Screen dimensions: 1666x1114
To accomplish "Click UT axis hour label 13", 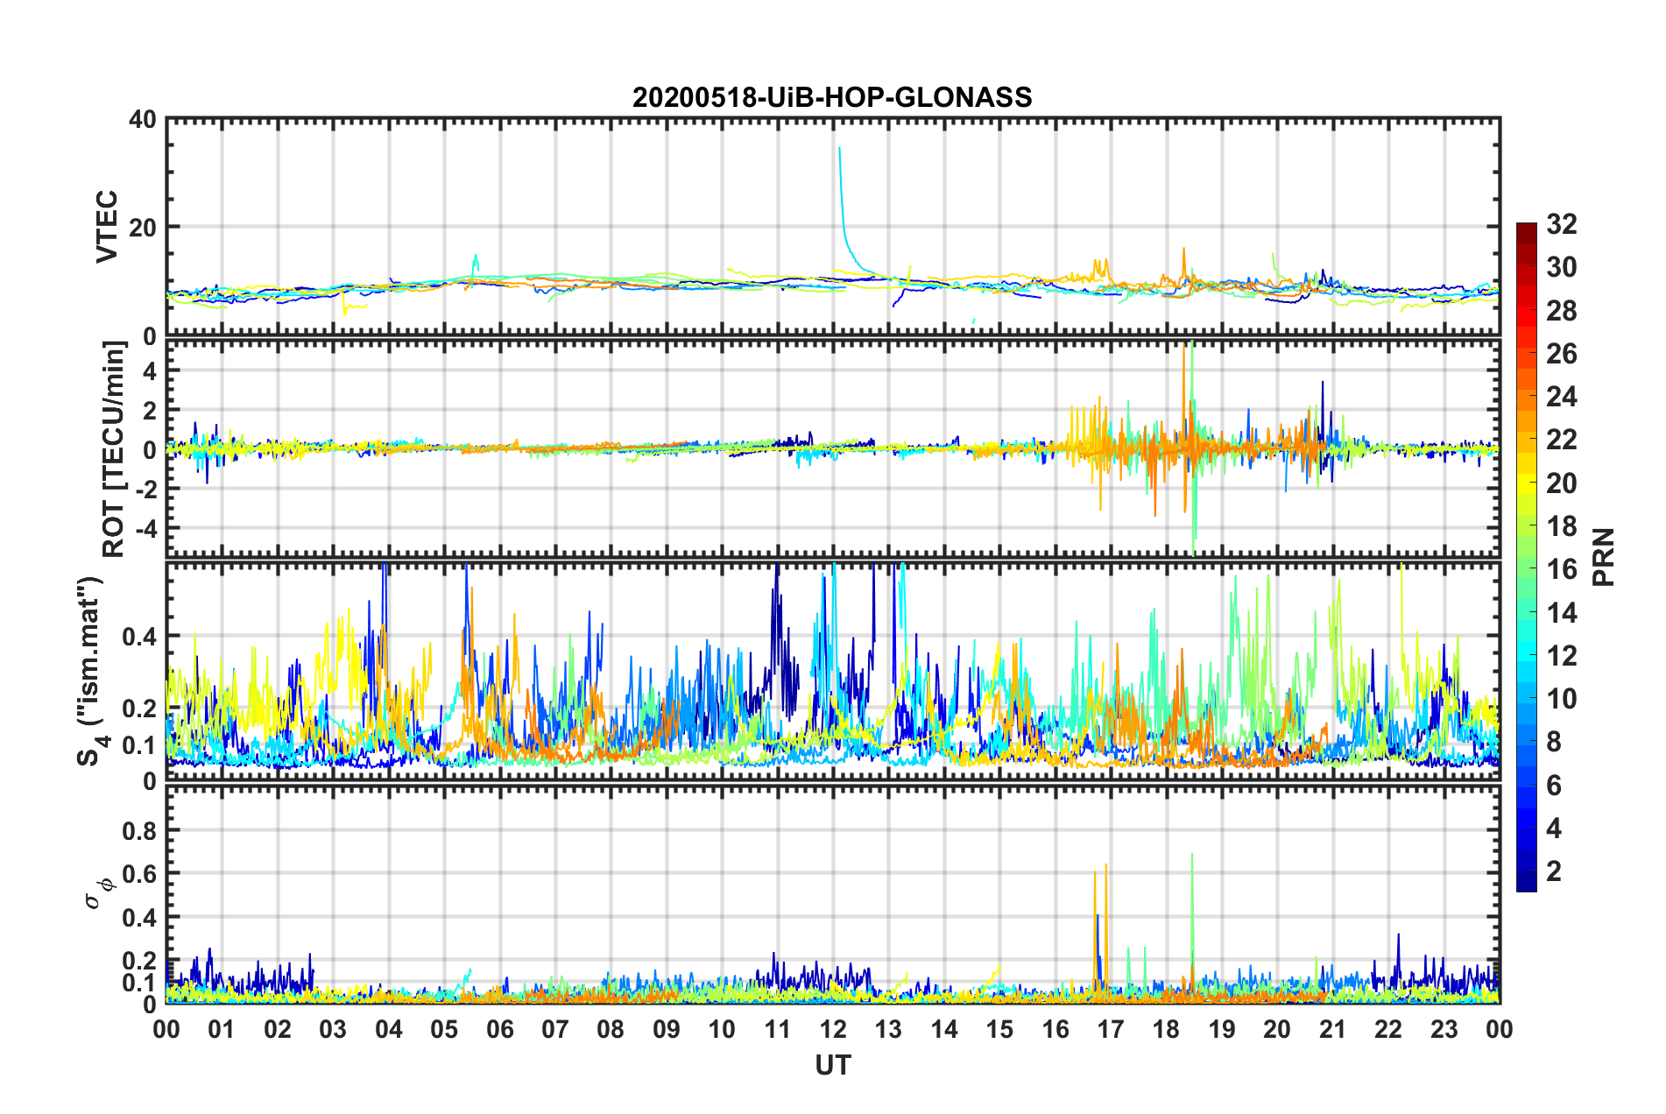I will click(x=888, y=1029).
